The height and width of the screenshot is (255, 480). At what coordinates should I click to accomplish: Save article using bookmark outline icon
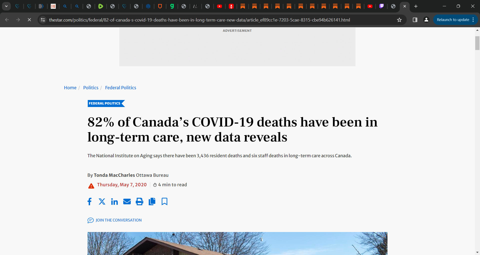pyautogui.click(x=164, y=201)
